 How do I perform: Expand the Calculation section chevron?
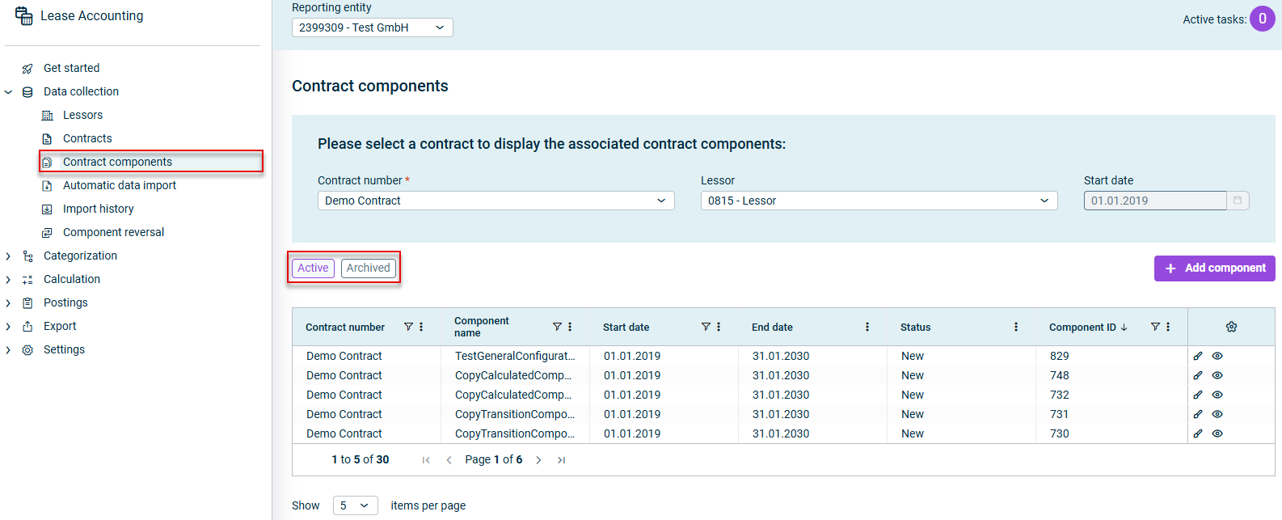8,280
